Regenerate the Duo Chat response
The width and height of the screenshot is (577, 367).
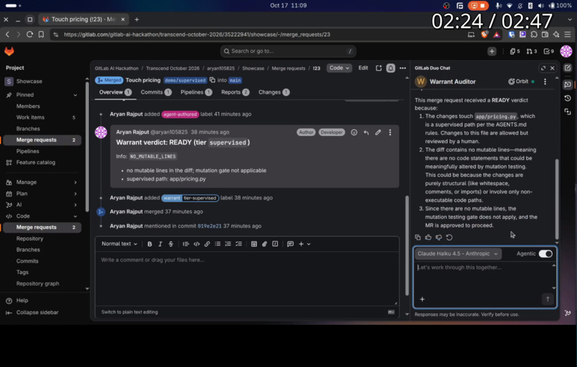click(x=450, y=238)
